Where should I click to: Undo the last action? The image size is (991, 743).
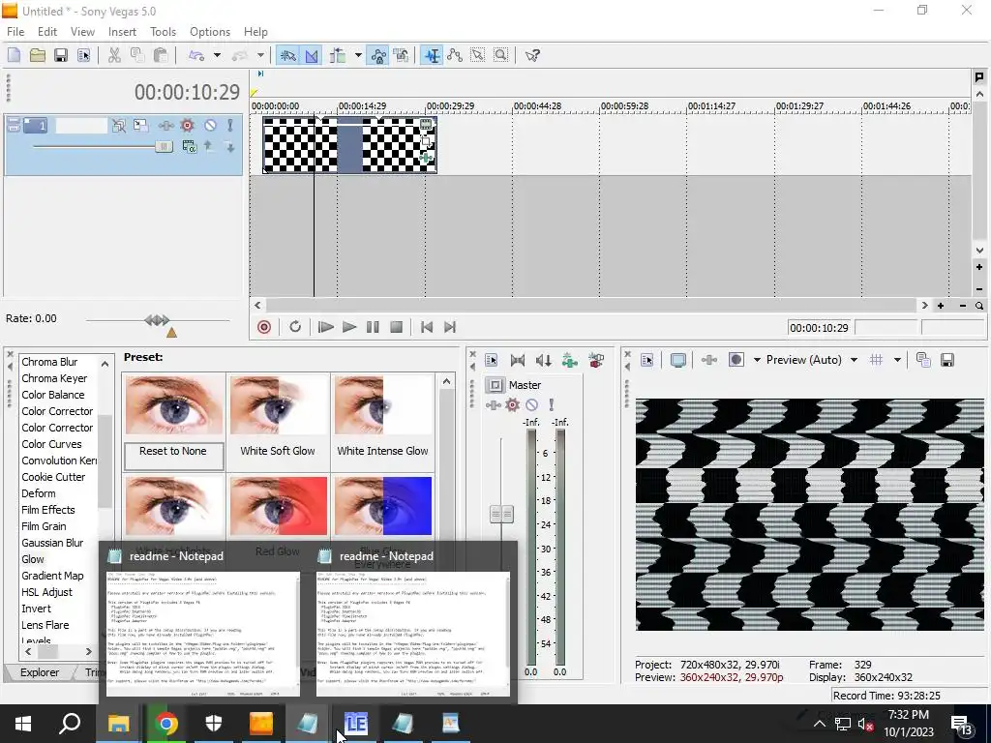tap(196, 55)
